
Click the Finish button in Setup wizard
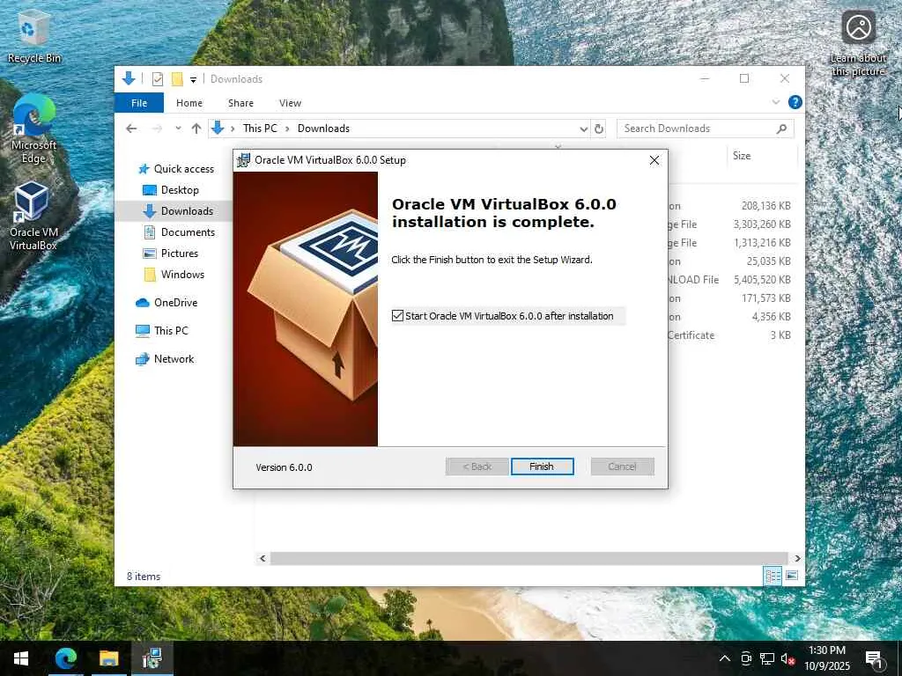[542, 467]
